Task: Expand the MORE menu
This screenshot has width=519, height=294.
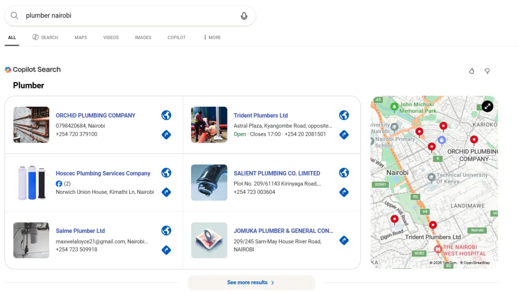Action: point(212,37)
